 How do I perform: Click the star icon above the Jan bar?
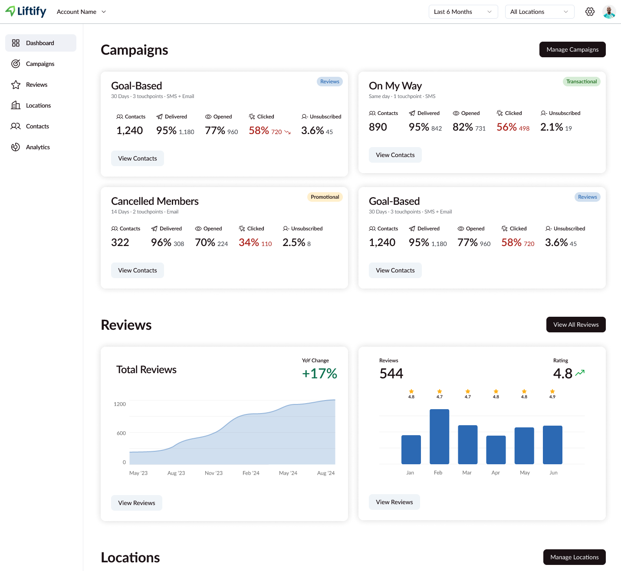pyautogui.click(x=411, y=391)
